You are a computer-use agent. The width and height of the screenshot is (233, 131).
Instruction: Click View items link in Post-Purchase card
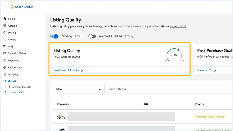[205, 70]
